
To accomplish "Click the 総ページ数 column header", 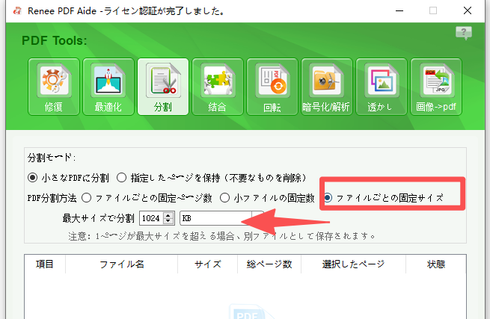I will coord(269,264).
